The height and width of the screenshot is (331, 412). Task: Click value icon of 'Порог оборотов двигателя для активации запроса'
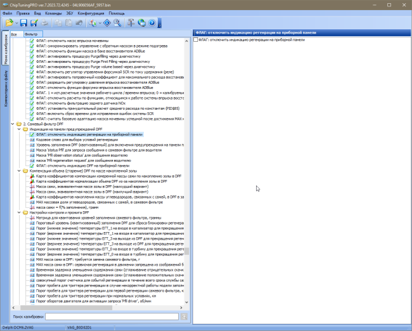(x=32, y=301)
